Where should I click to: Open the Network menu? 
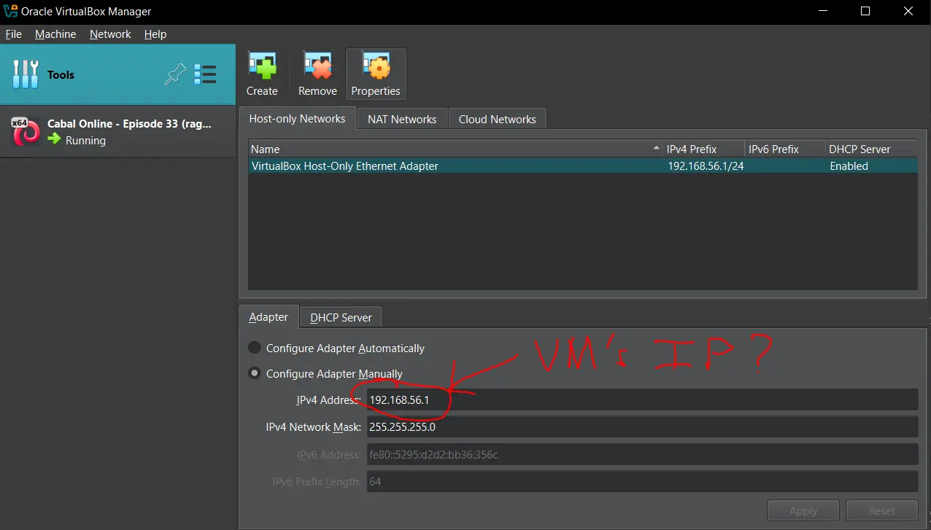(x=110, y=34)
